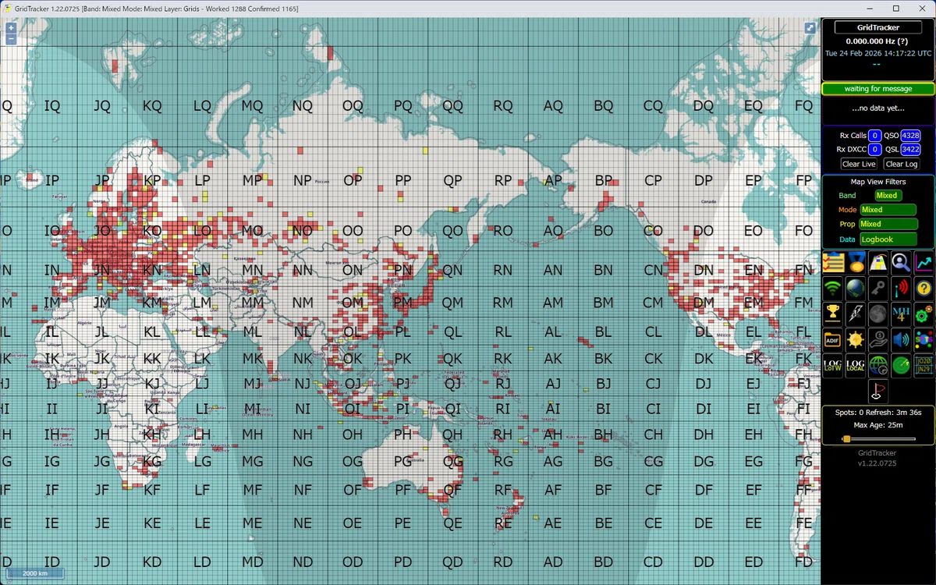Click the Map View Filters heading

[x=878, y=182]
